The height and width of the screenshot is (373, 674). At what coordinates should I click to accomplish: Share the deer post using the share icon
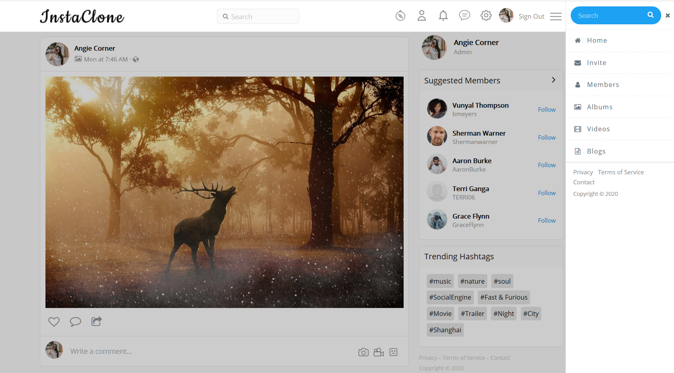(97, 321)
